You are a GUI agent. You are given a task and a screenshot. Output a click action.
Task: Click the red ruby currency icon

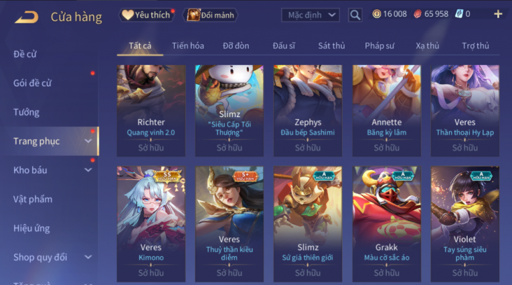pyautogui.click(x=418, y=14)
